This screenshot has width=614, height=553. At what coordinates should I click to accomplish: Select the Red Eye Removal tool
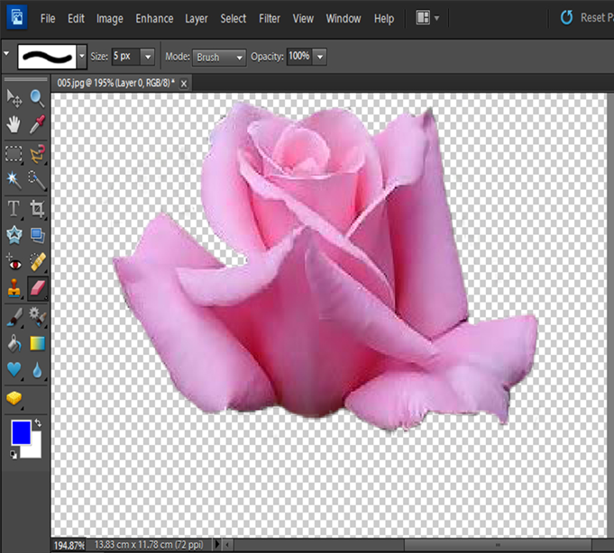click(x=14, y=263)
